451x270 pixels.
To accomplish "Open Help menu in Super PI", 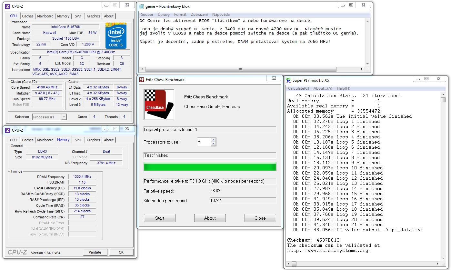I will click(x=343, y=88).
